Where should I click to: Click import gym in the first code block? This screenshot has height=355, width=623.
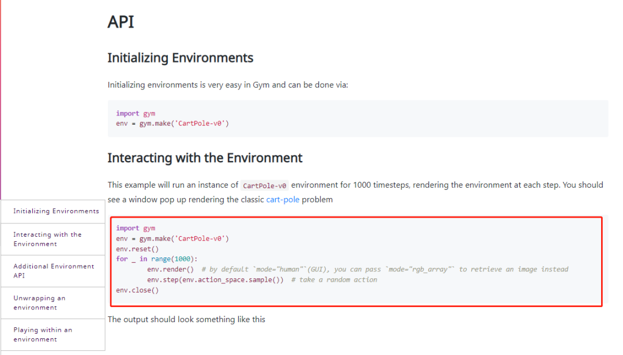tap(136, 113)
